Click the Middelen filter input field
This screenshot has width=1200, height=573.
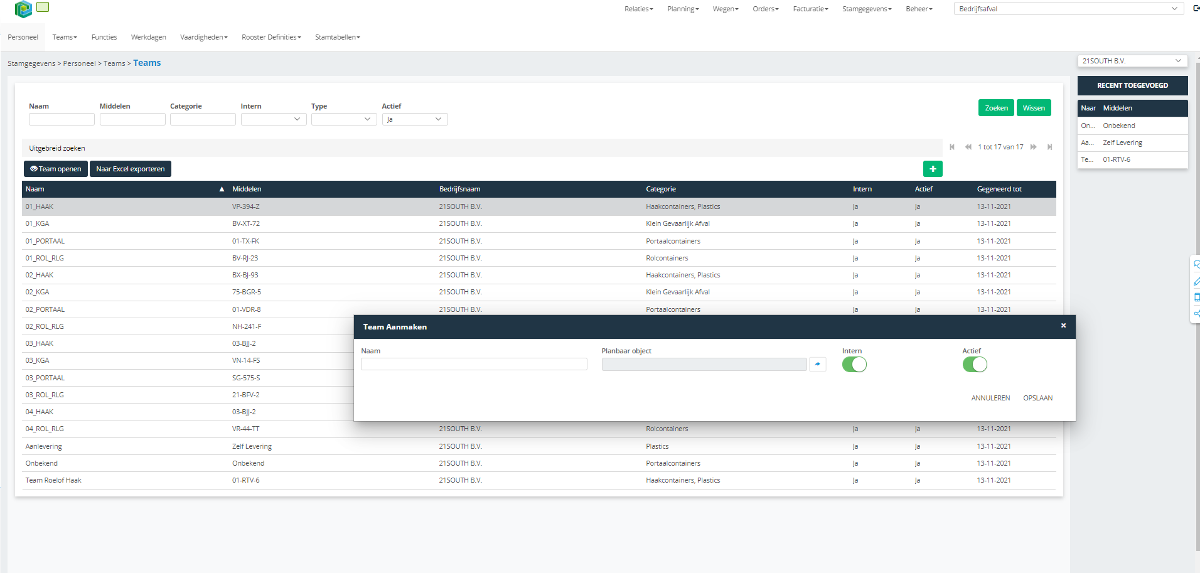tap(132, 119)
